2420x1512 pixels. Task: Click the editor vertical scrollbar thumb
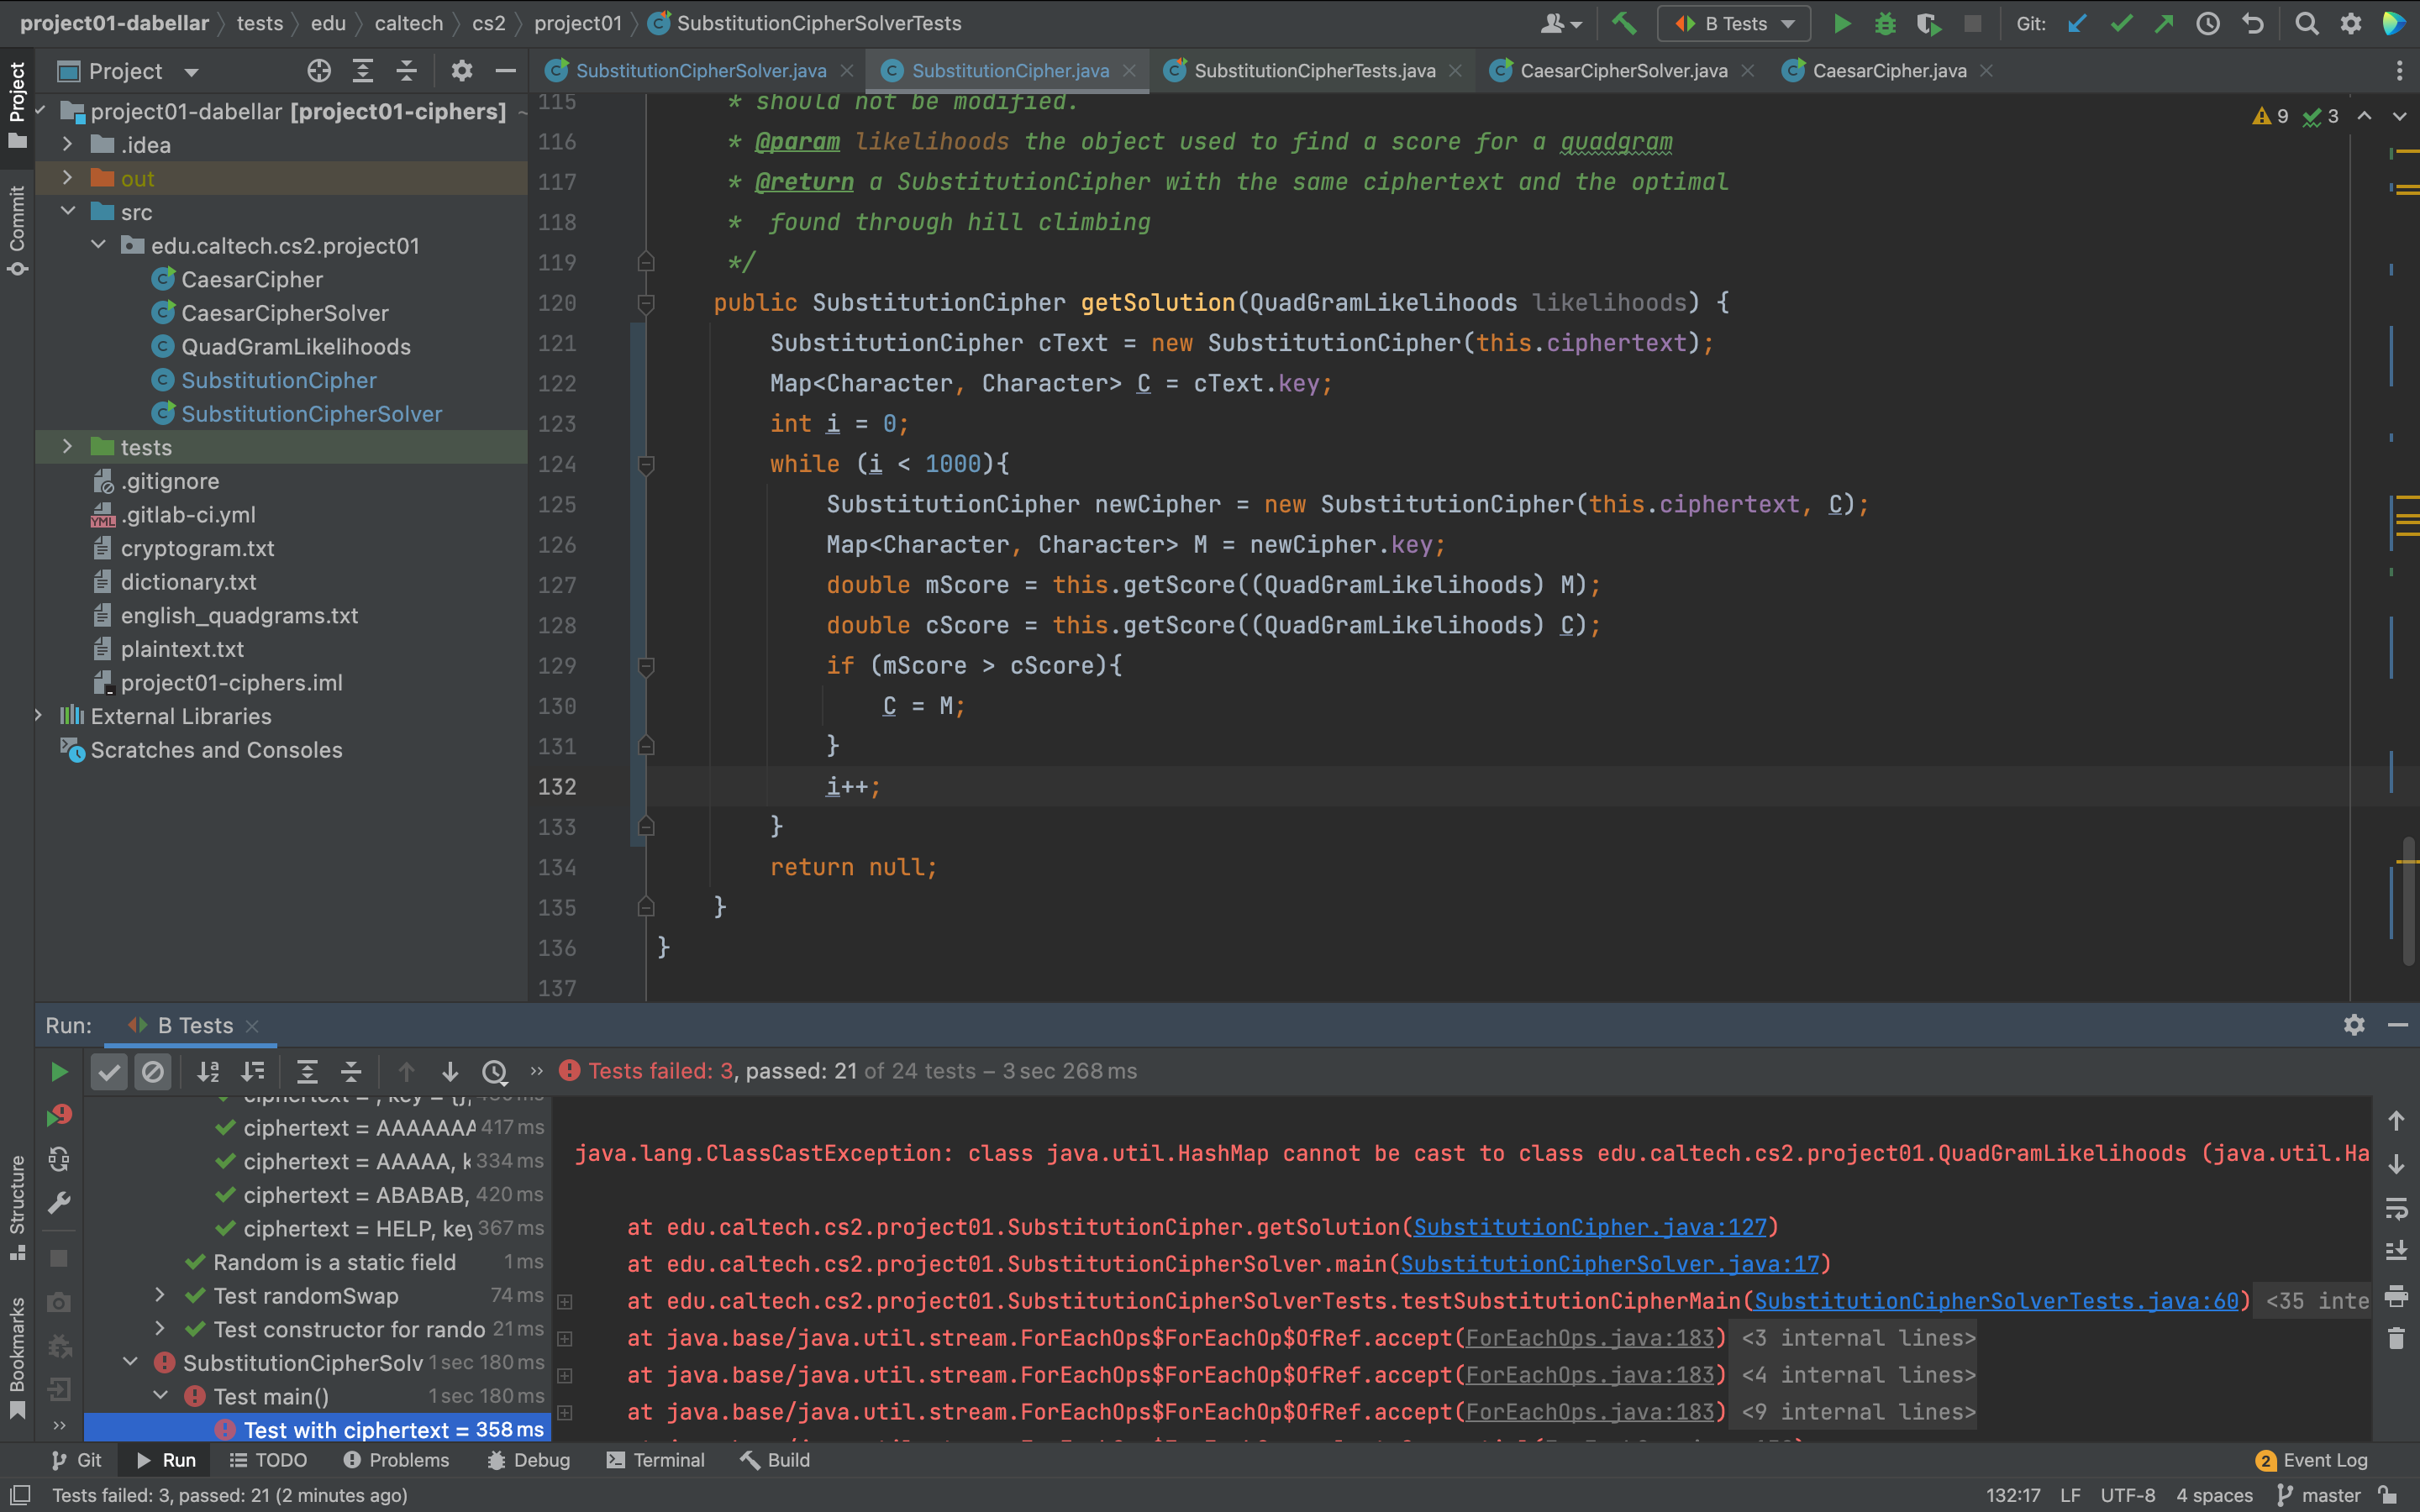click(x=2409, y=900)
